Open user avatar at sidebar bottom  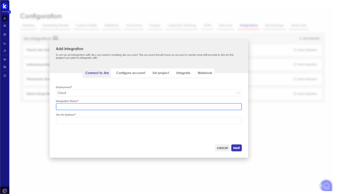[x=5, y=191]
